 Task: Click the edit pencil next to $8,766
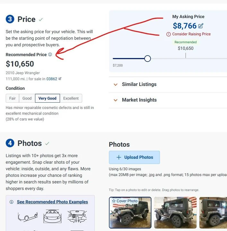pos(201,26)
